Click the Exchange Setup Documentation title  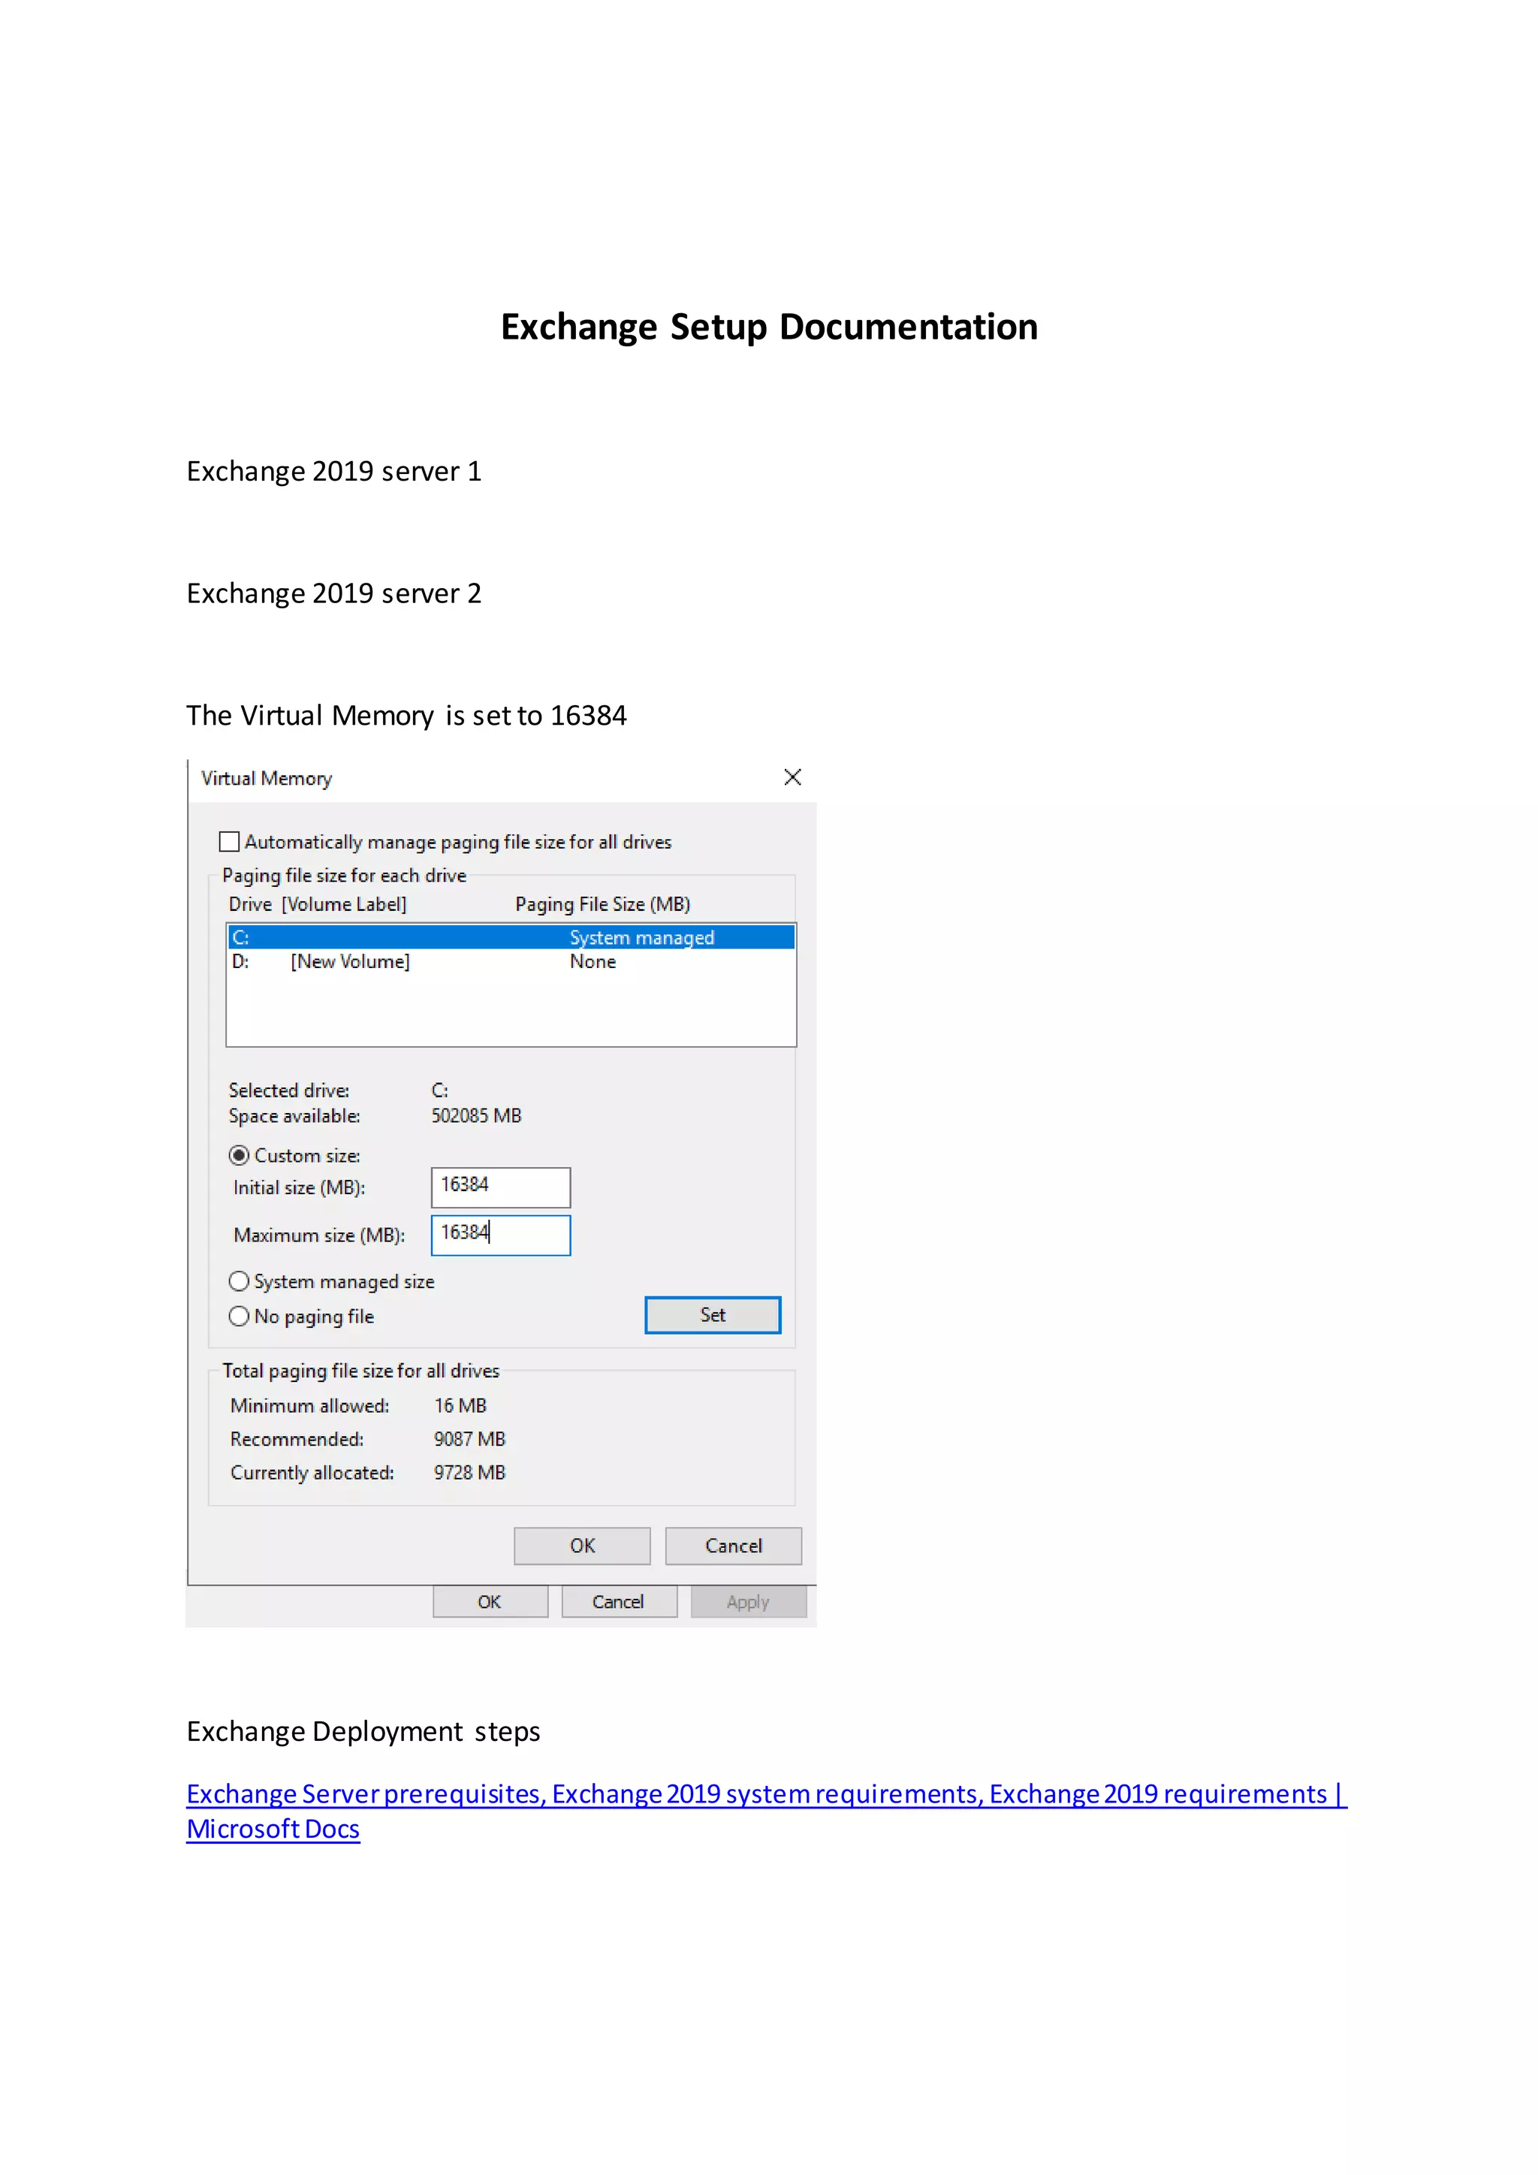click(769, 327)
